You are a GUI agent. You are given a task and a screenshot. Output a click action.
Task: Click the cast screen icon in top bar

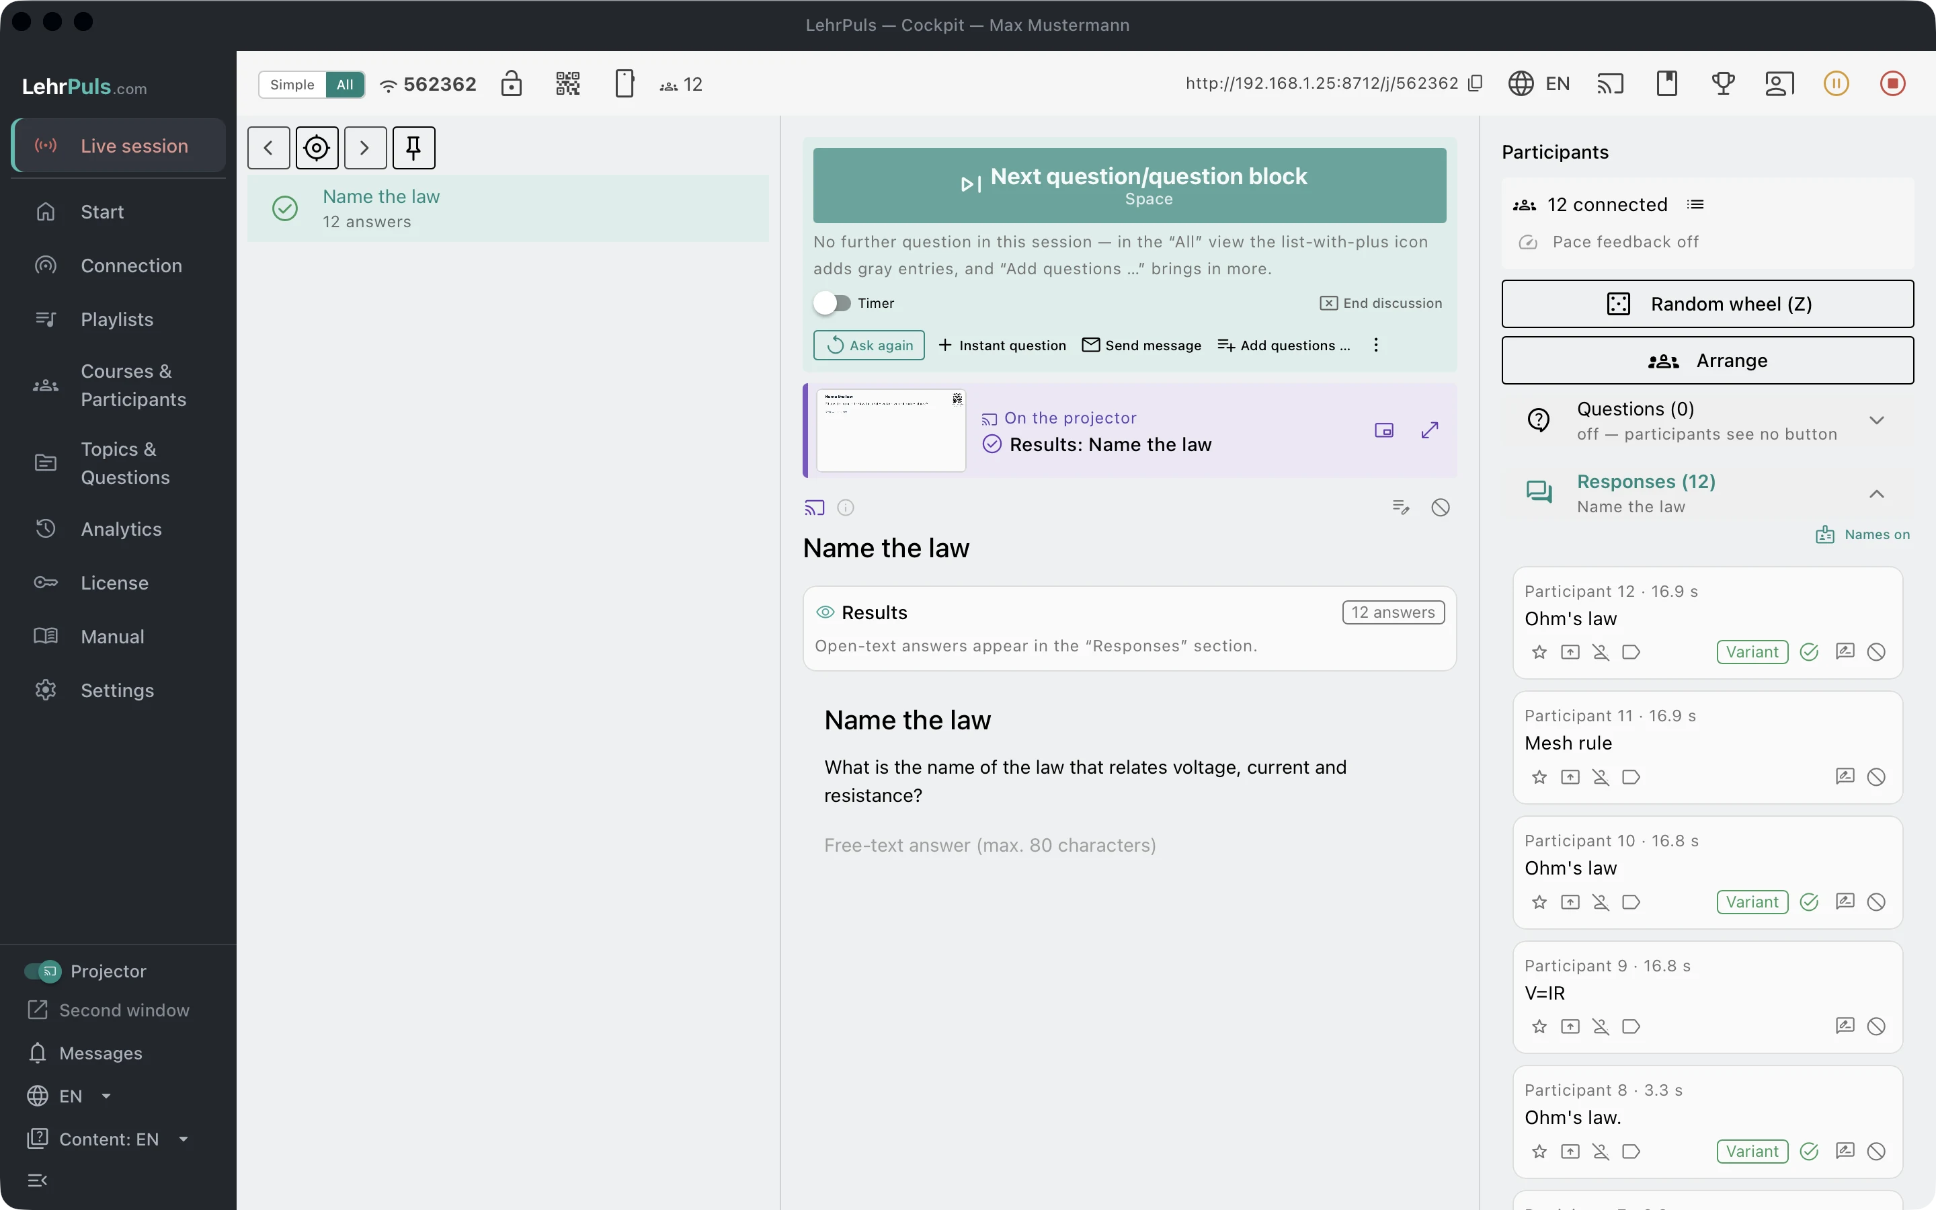click(1611, 83)
